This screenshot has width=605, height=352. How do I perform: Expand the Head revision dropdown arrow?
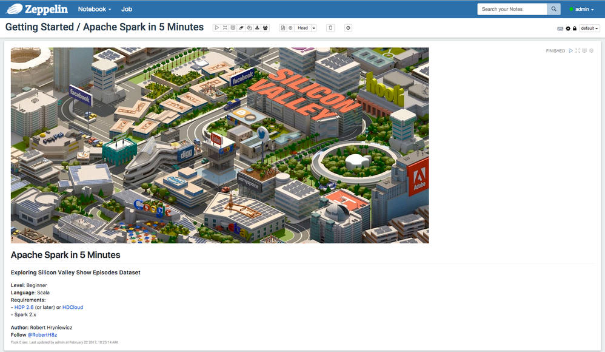click(313, 28)
